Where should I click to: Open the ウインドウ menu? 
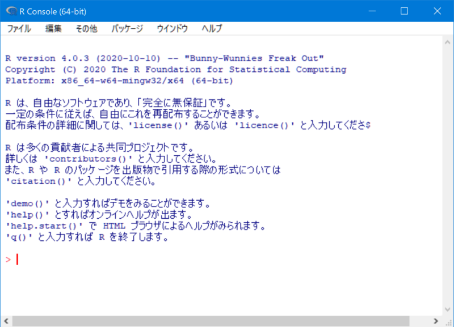click(173, 29)
